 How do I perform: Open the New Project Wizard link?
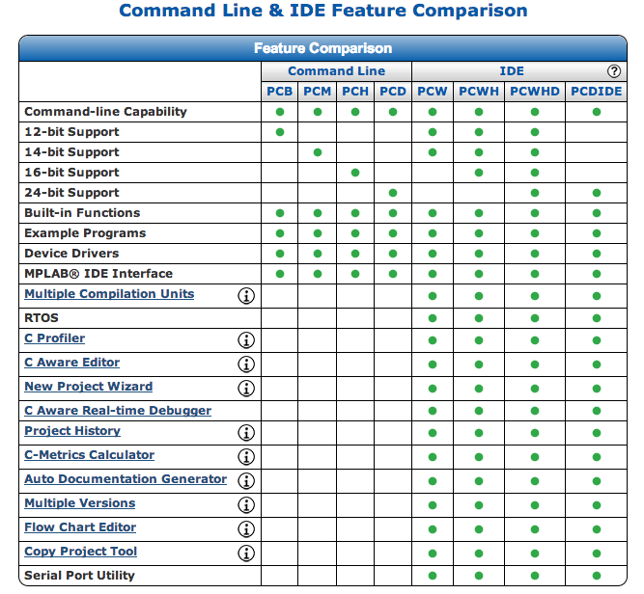(x=88, y=387)
